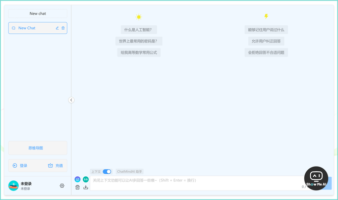Click the sun icon above the examples
338x200 pixels.
coord(139,17)
